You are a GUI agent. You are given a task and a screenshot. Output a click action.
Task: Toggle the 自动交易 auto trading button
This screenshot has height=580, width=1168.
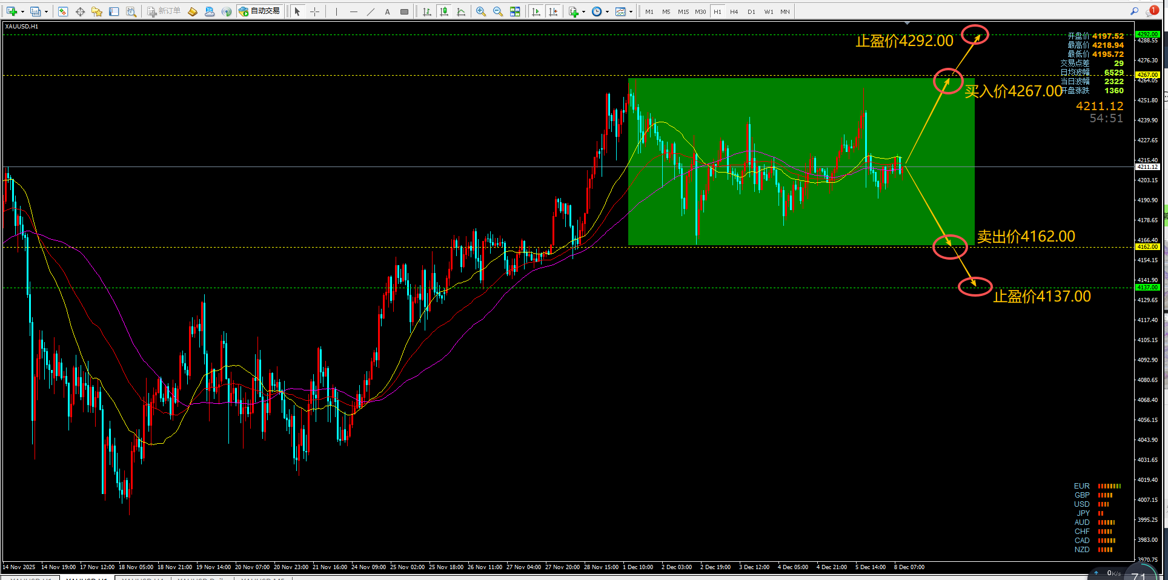click(x=260, y=12)
